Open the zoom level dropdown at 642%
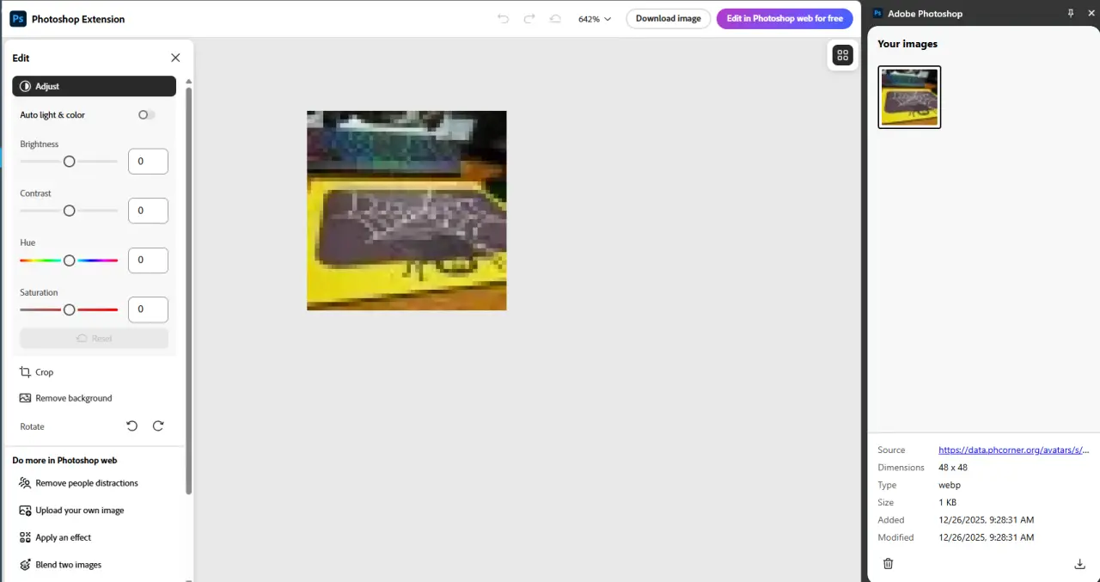 click(595, 19)
